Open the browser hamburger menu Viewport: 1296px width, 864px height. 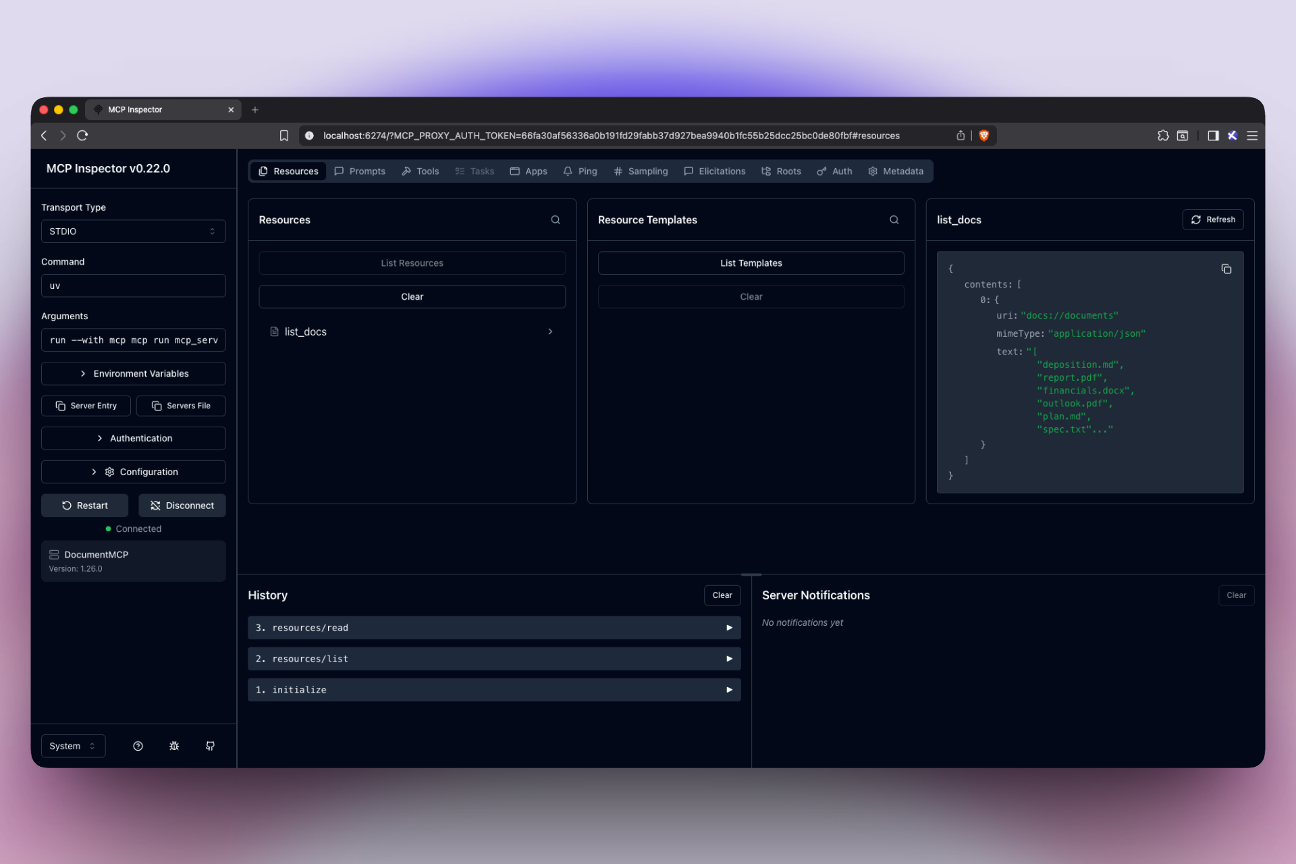(x=1252, y=136)
